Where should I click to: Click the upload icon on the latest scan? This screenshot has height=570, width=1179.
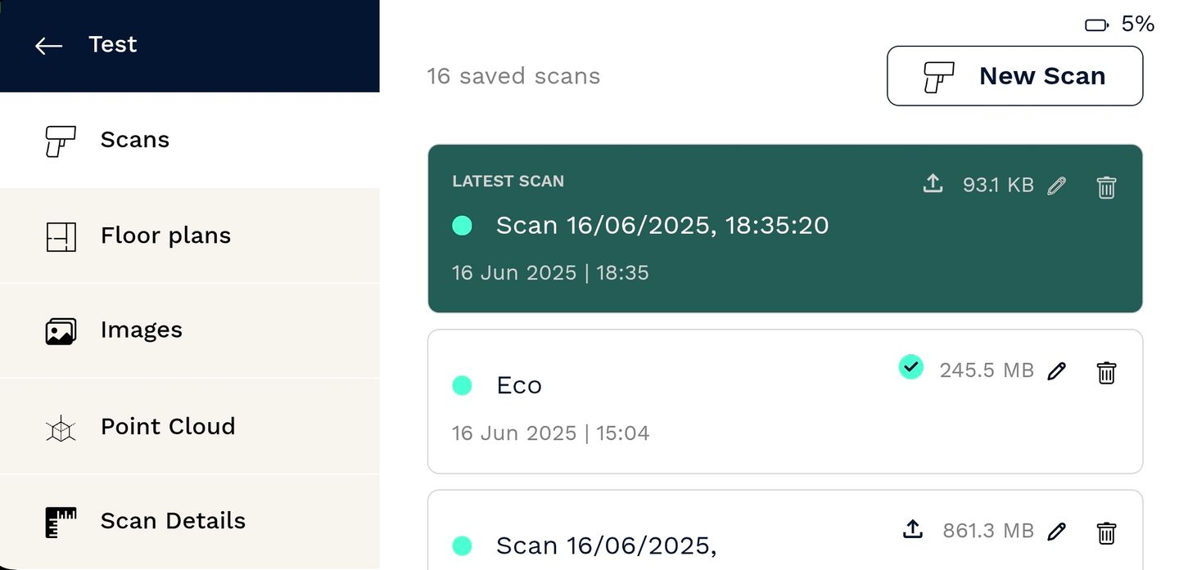pos(933,184)
